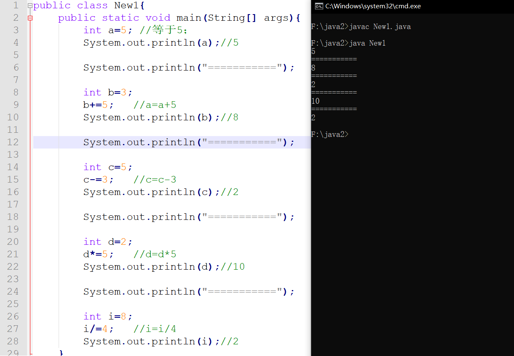Place cursor on 'int c=5;'

[x=108, y=167]
